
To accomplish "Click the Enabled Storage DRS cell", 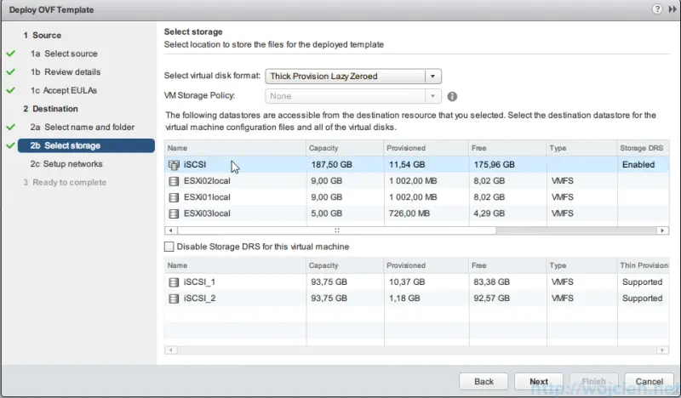I will tap(638, 164).
